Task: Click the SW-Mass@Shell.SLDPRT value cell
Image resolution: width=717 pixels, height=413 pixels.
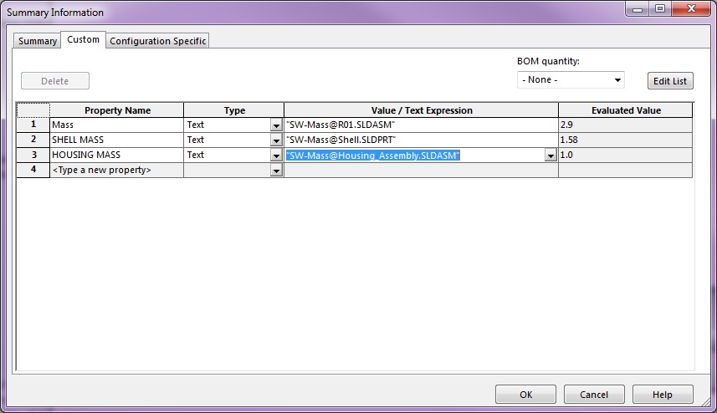Action: [421, 140]
